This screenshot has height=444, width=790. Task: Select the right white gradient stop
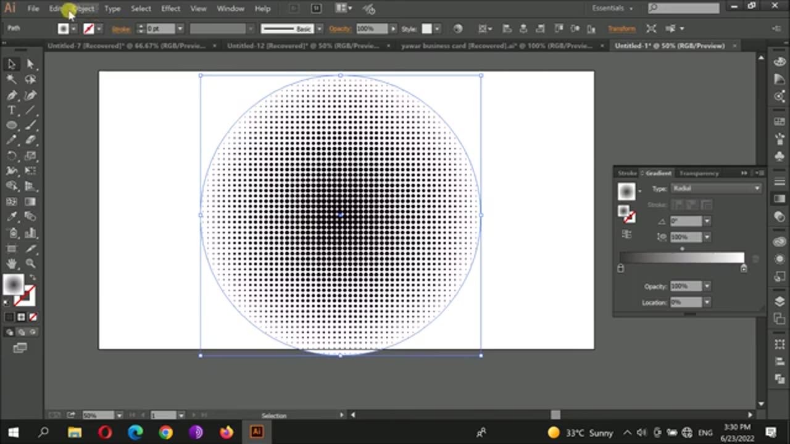pyautogui.click(x=744, y=268)
